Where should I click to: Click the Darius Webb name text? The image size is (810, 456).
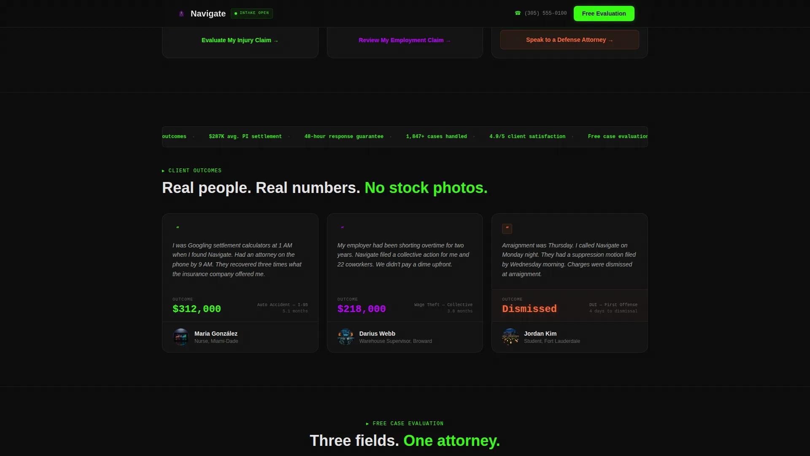[x=377, y=334]
